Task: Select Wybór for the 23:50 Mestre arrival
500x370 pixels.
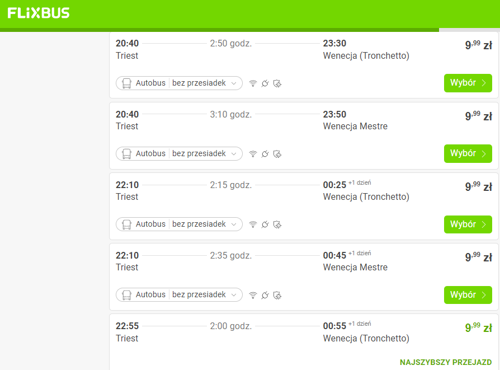Action: (x=468, y=153)
